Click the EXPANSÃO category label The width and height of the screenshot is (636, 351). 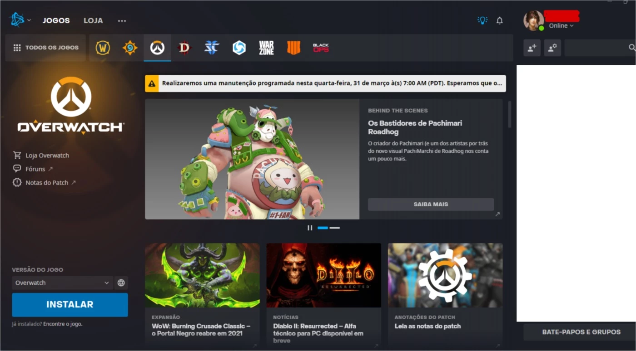(166, 317)
